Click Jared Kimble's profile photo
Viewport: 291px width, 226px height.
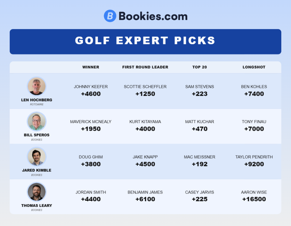[37, 157]
